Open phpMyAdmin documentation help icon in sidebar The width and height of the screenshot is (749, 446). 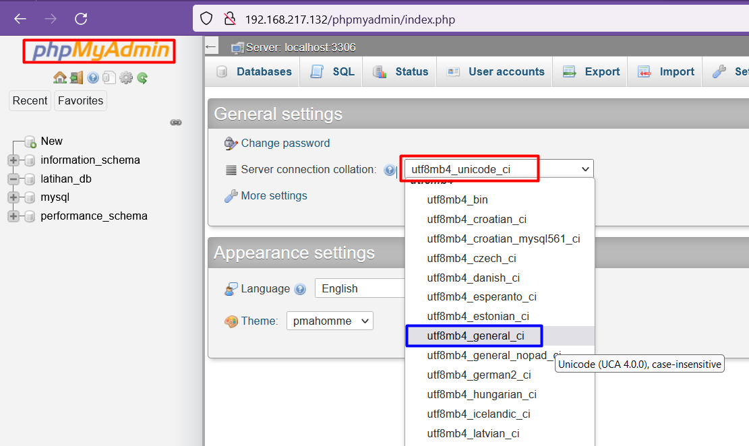pos(93,77)
